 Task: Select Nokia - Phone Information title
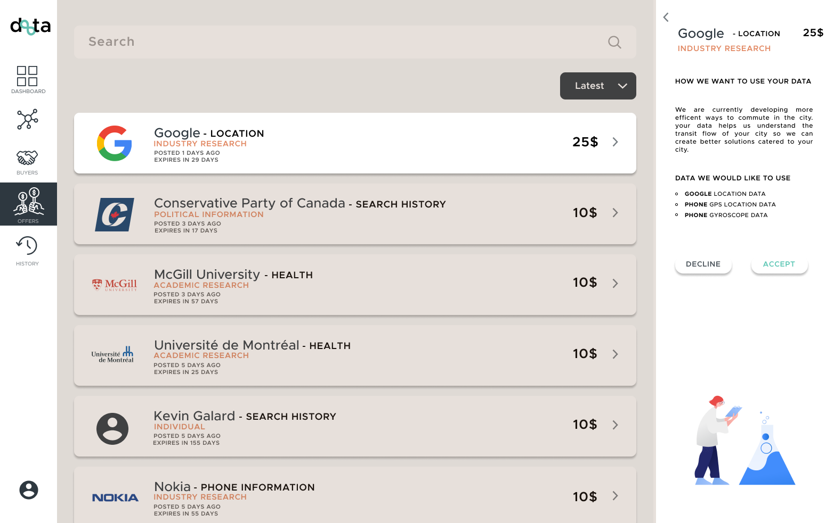coord(234,487)
